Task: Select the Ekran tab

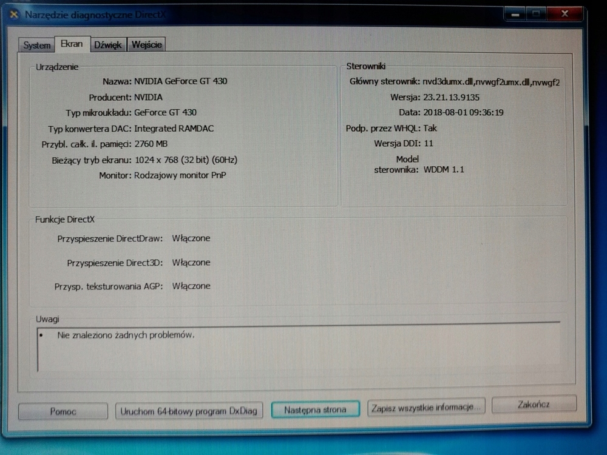Action: tap(72, 44)
